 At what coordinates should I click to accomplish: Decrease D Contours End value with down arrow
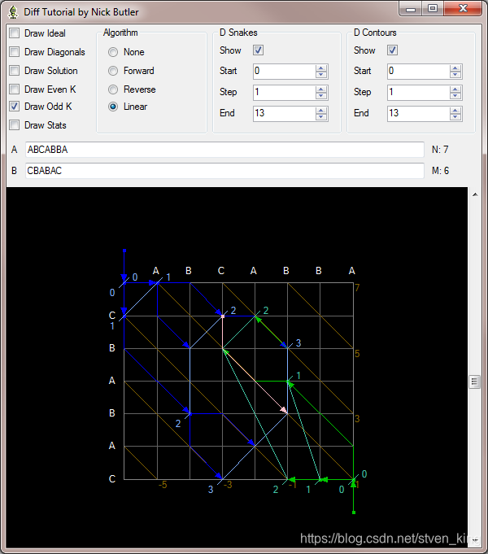[x=455, y=117]
